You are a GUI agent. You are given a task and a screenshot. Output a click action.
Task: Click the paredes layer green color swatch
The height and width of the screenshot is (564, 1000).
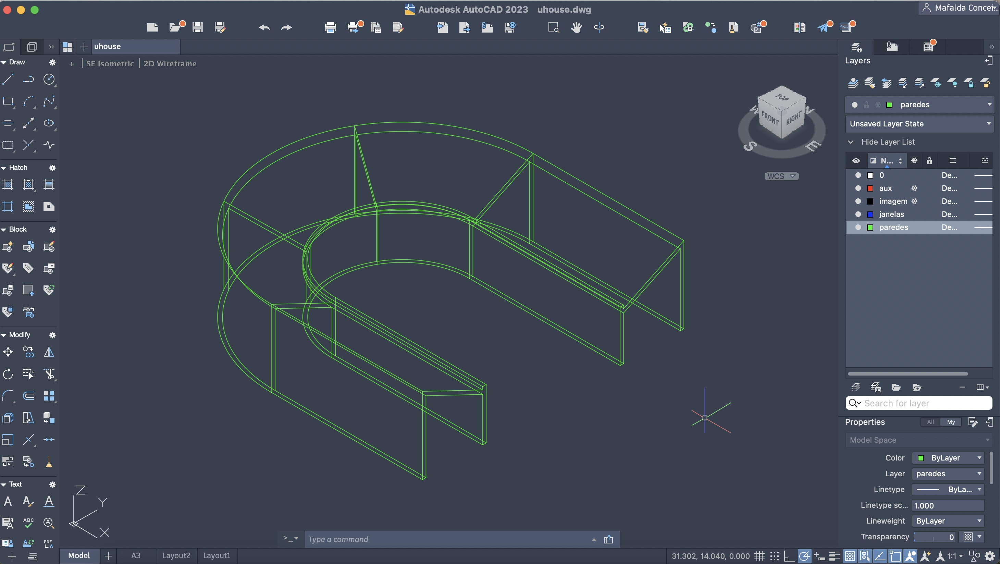(871, 228)
